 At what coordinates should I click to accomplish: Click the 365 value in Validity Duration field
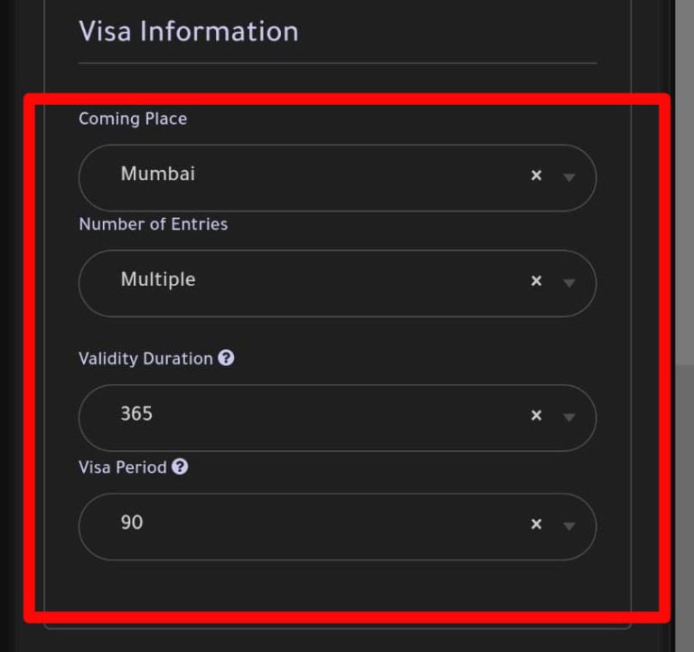[x=136, y=413]
